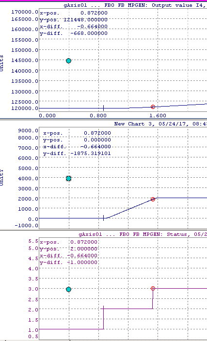Click the New Chart 3 title
The image size is (207, 341).
(x=160, y=124)
